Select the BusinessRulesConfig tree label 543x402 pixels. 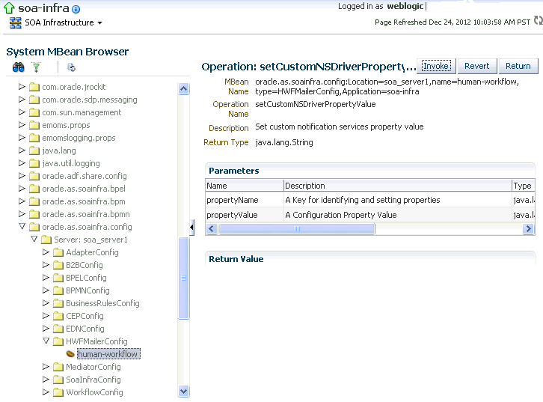pos(103,303)
